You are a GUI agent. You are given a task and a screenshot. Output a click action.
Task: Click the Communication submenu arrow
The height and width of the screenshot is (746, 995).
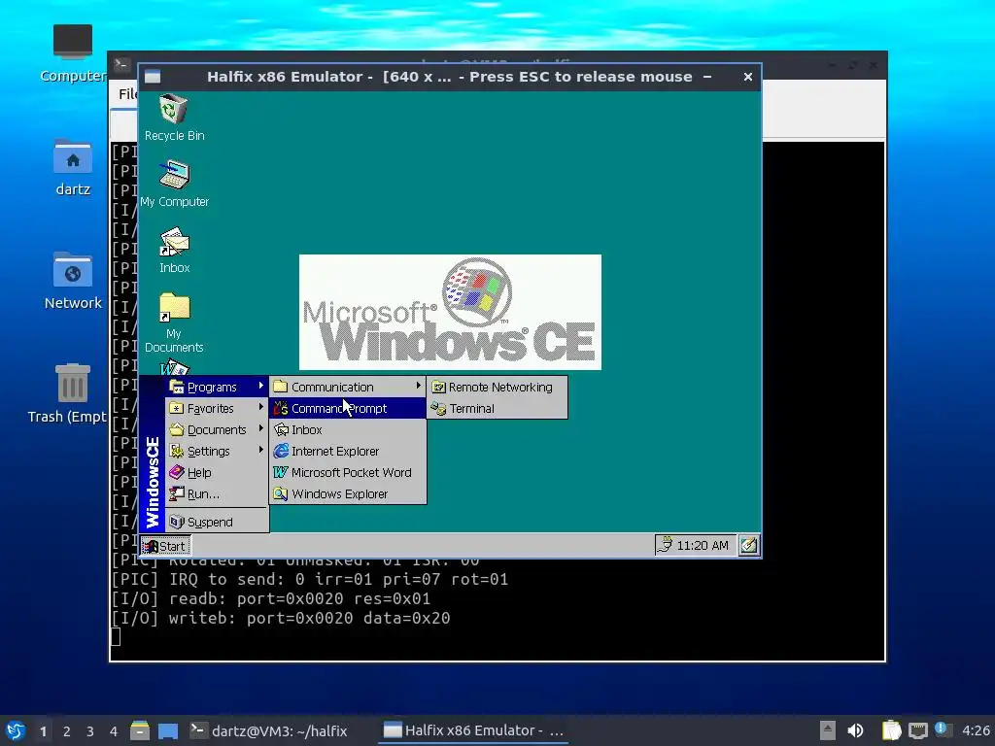(418, 386)
